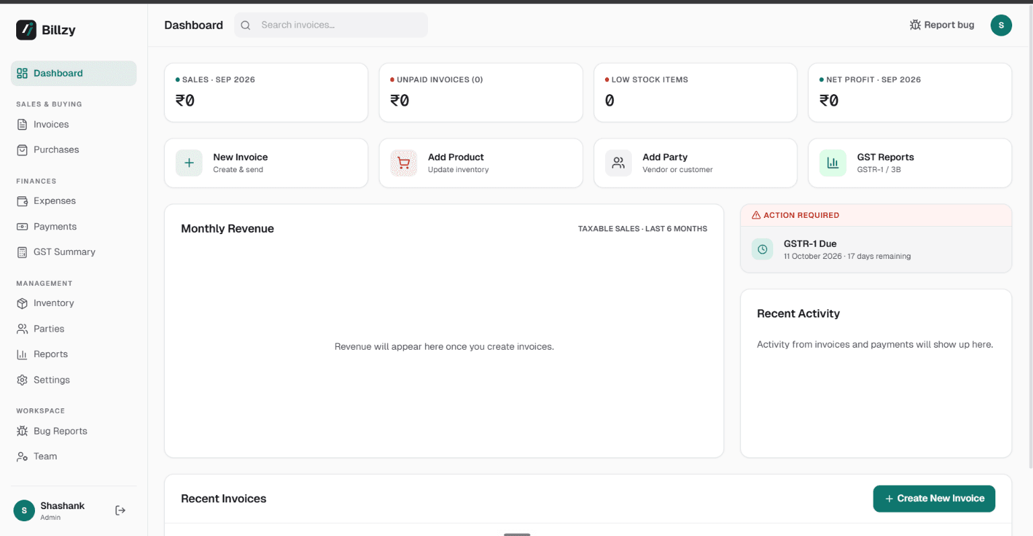Click the search magnifier icon
The image size is (1033, 536).
246,25
